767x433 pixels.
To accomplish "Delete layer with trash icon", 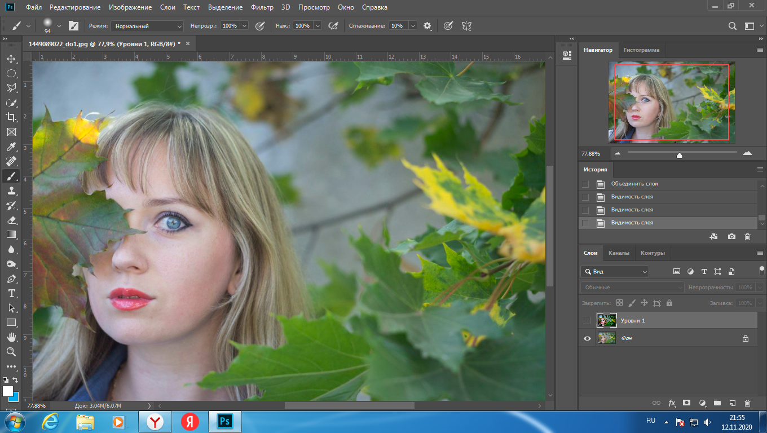I will [748, 403].
